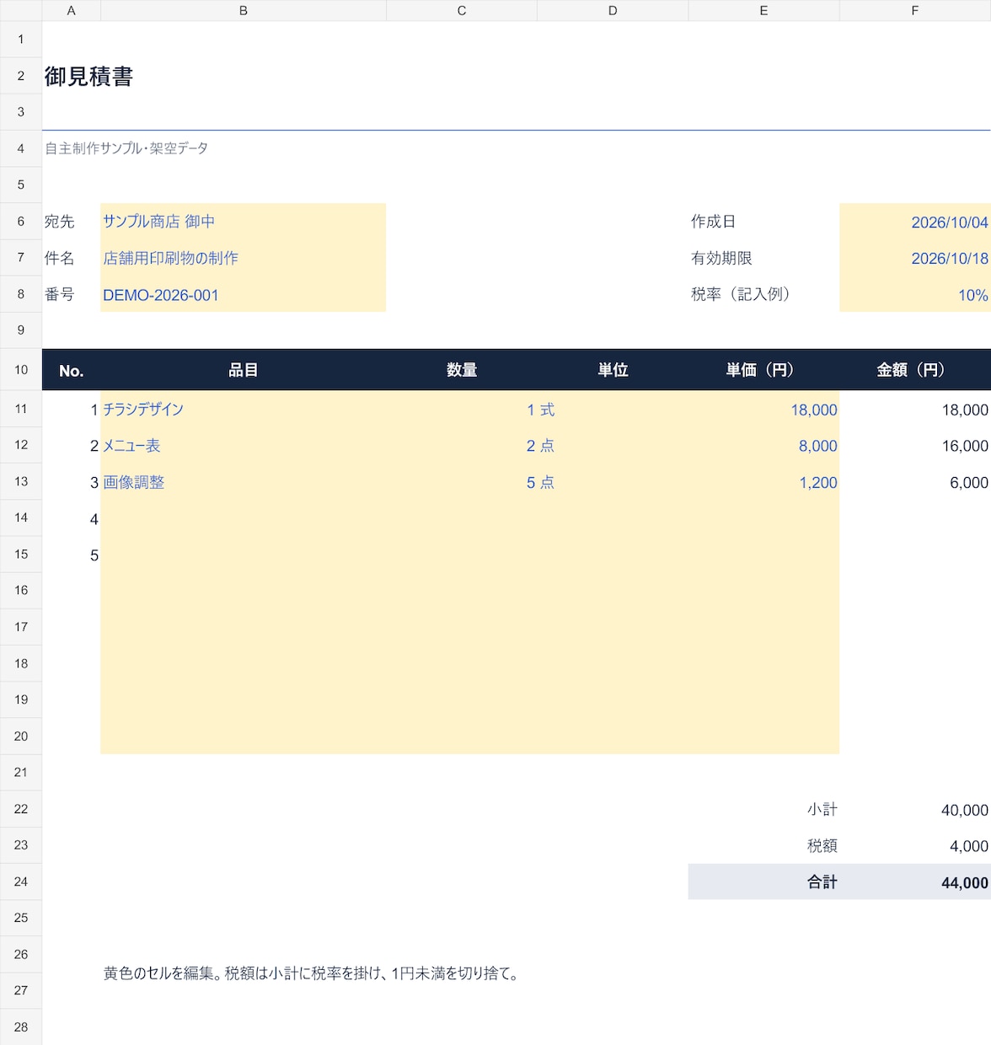Select the メニュー表 item cell

pos(243,445)
